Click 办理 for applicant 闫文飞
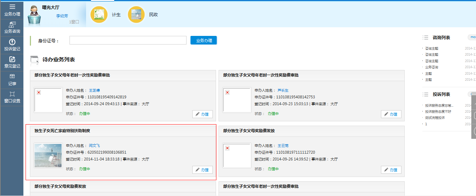The image size is (476, 196). [202, 170]
